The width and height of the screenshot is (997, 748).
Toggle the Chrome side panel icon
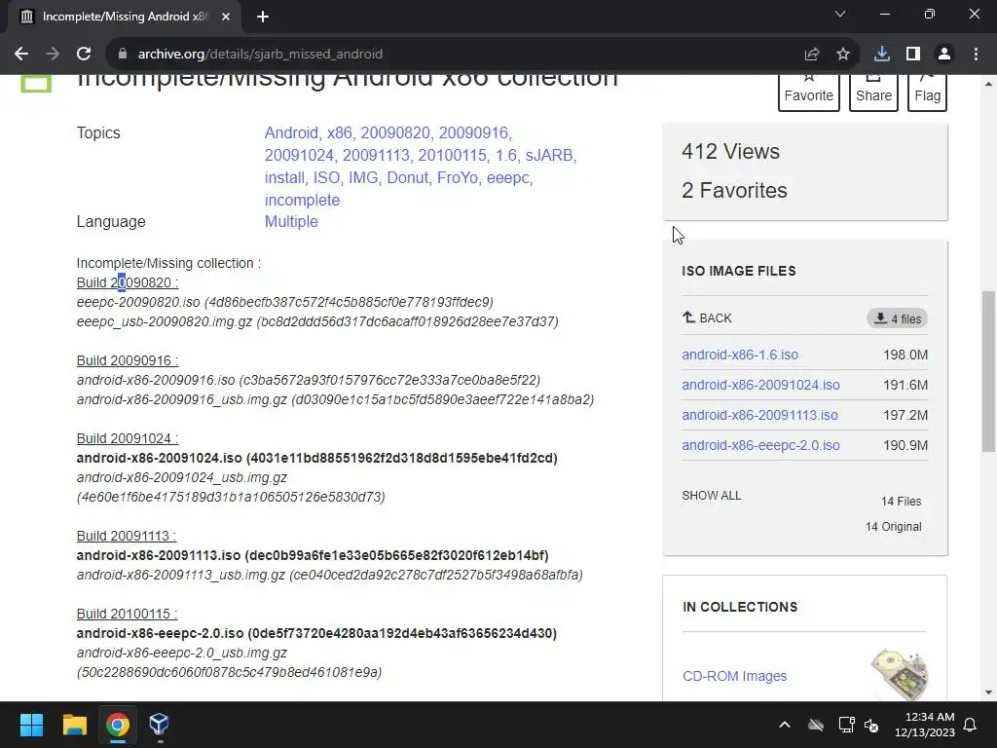coord(913,55)
